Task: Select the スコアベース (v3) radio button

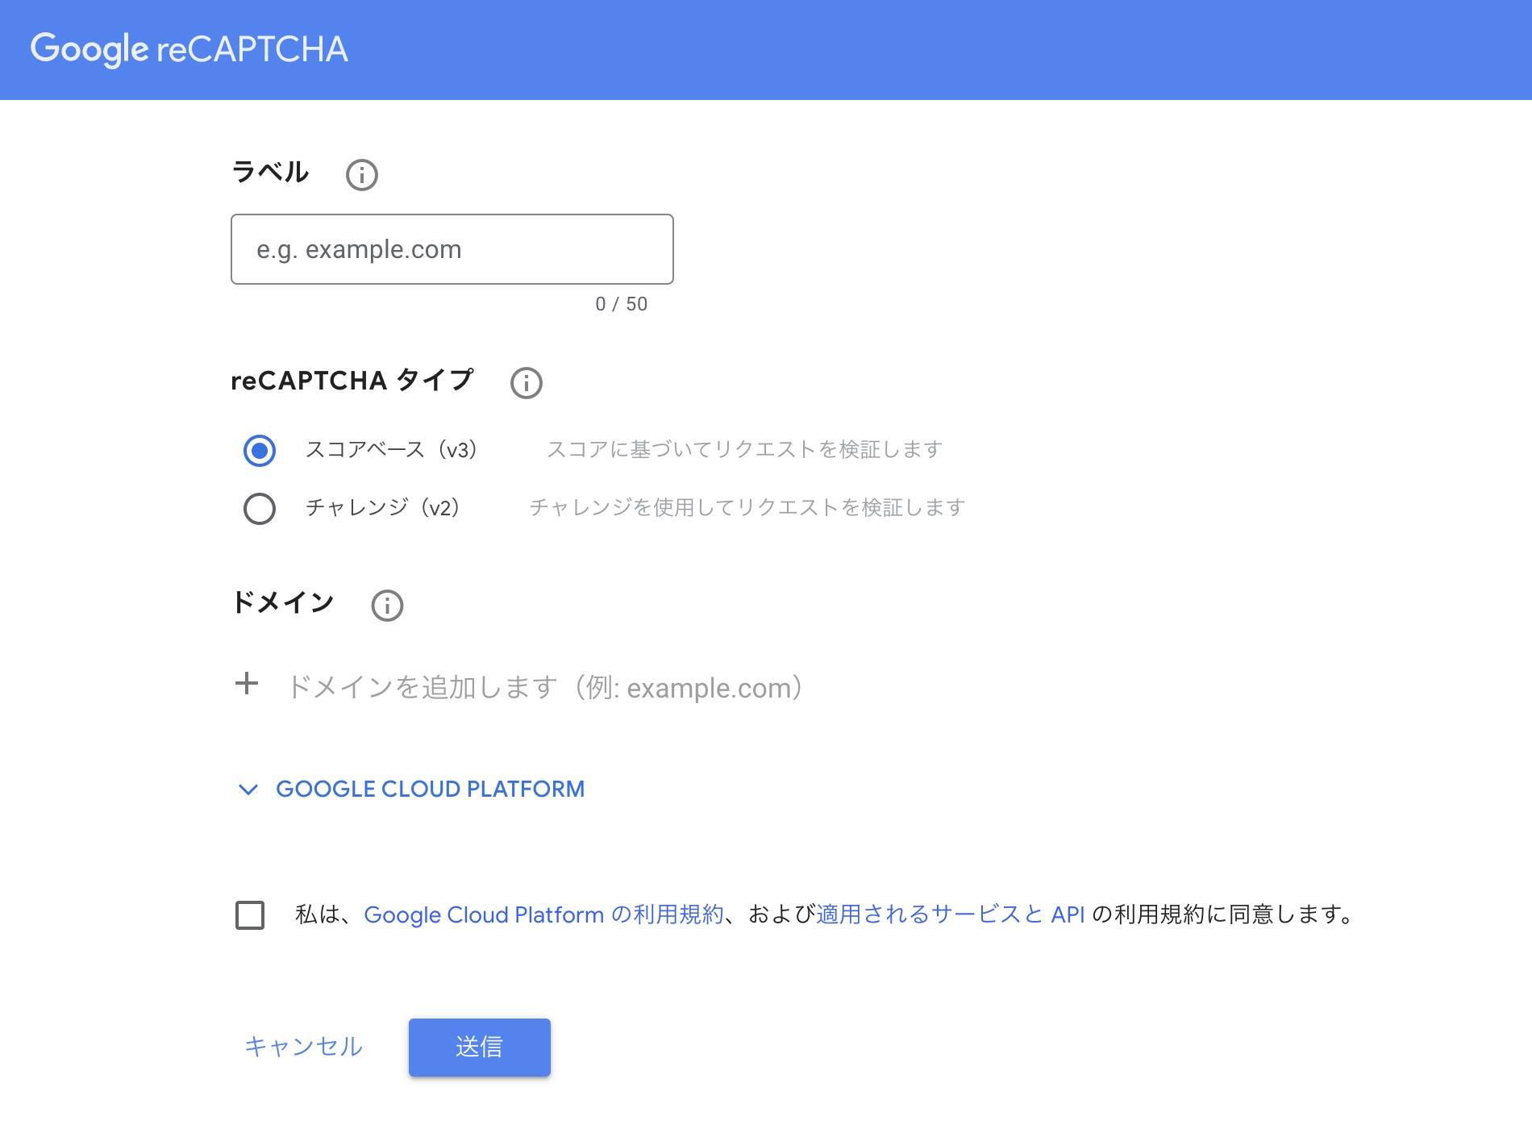Action: (x=260, y=450)
